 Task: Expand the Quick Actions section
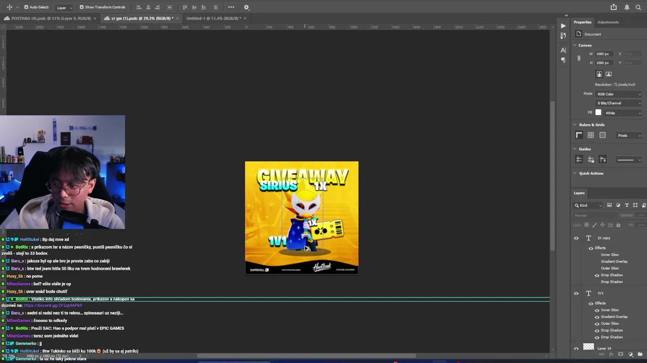(x=575, y=173)
